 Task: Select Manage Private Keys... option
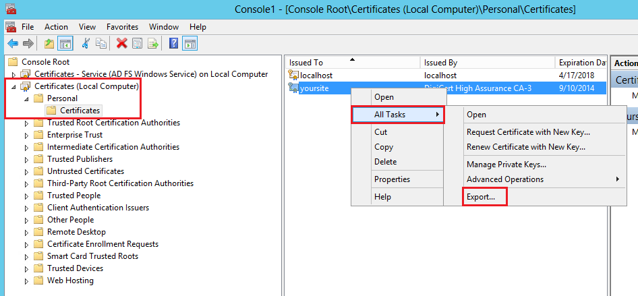coord(506,165)
